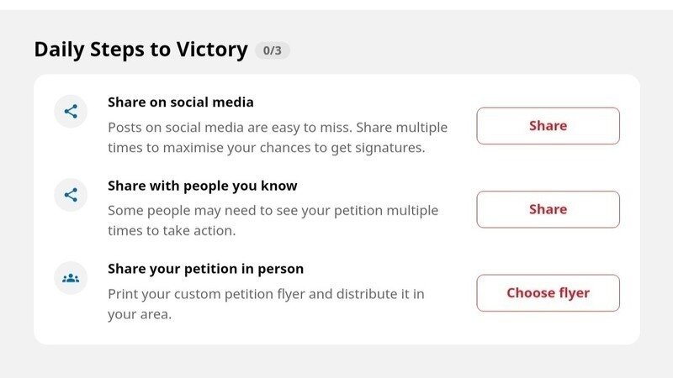Viewport: 673px width, 378px height.
Task: Click the word 'Victory' in the heading
Action: click(213, 50)
